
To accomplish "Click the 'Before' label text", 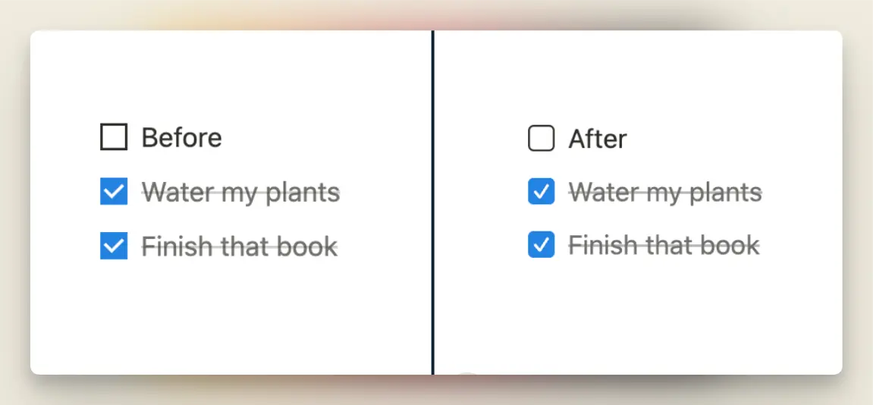I will (181, 138).
